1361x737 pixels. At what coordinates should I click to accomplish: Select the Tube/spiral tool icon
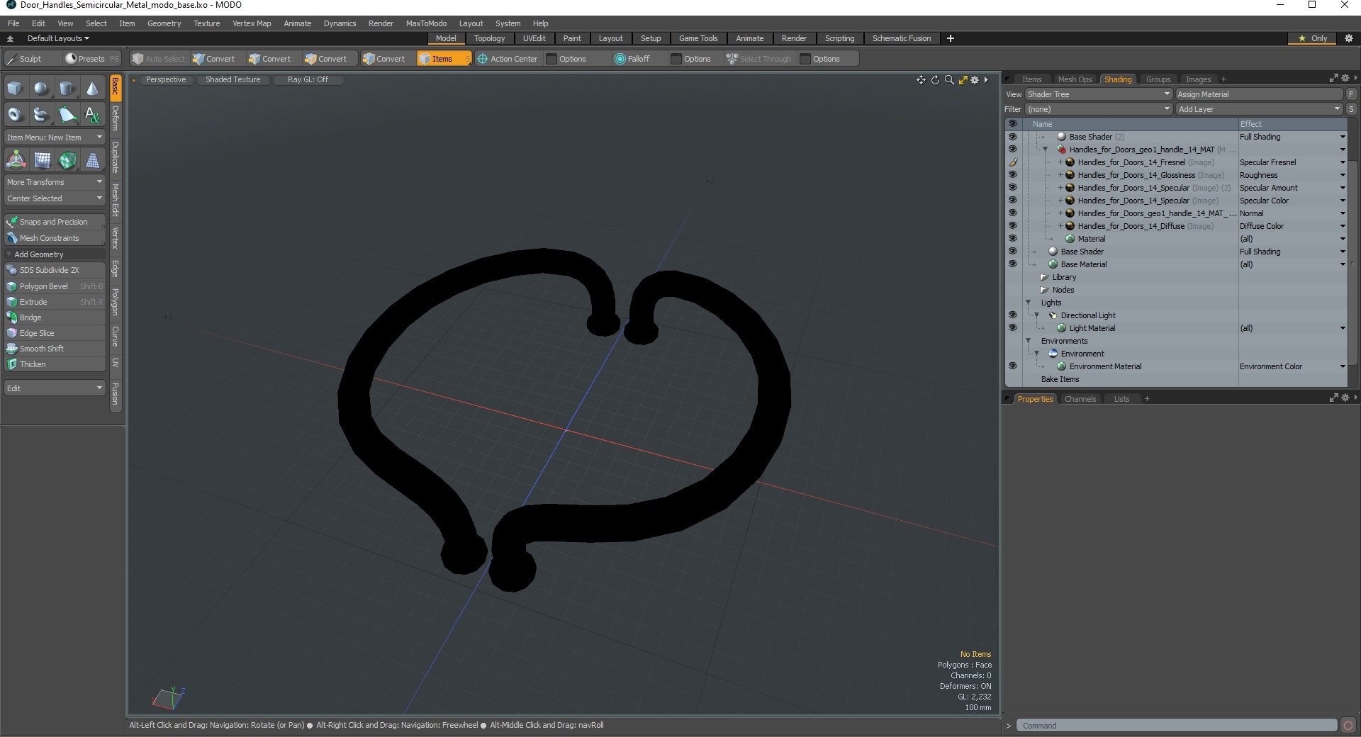click(41, 114)
